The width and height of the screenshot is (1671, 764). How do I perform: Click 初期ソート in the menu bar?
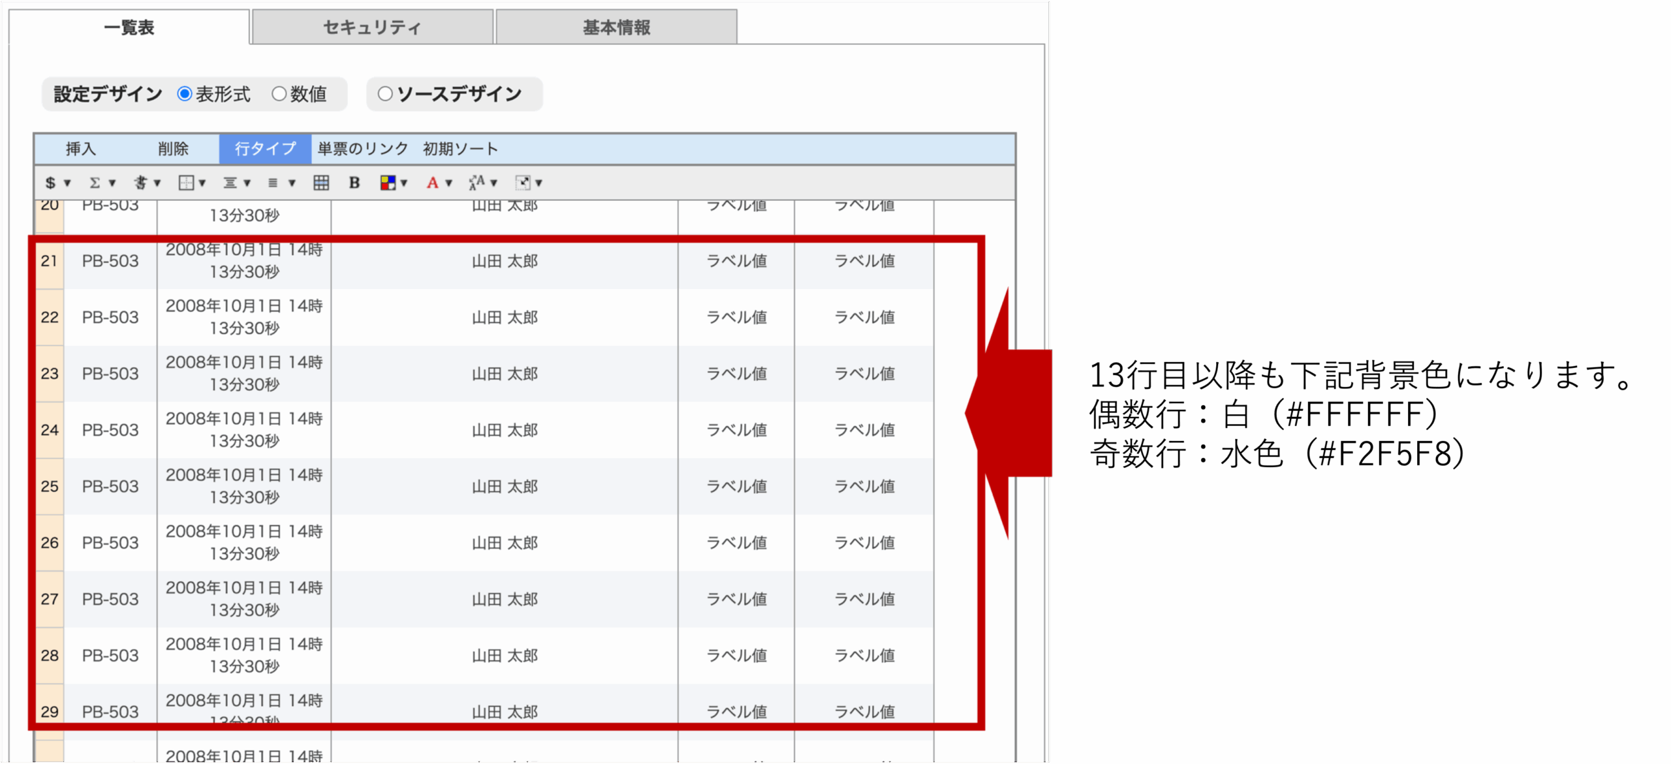tap(461, 149)
